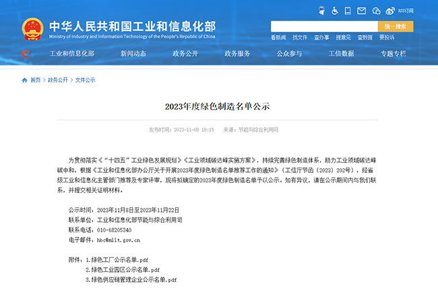The height and width of the screenshot is (292, 438).
Task: Go to 文件公示 in breadcrumb
Action: (85, 80)
